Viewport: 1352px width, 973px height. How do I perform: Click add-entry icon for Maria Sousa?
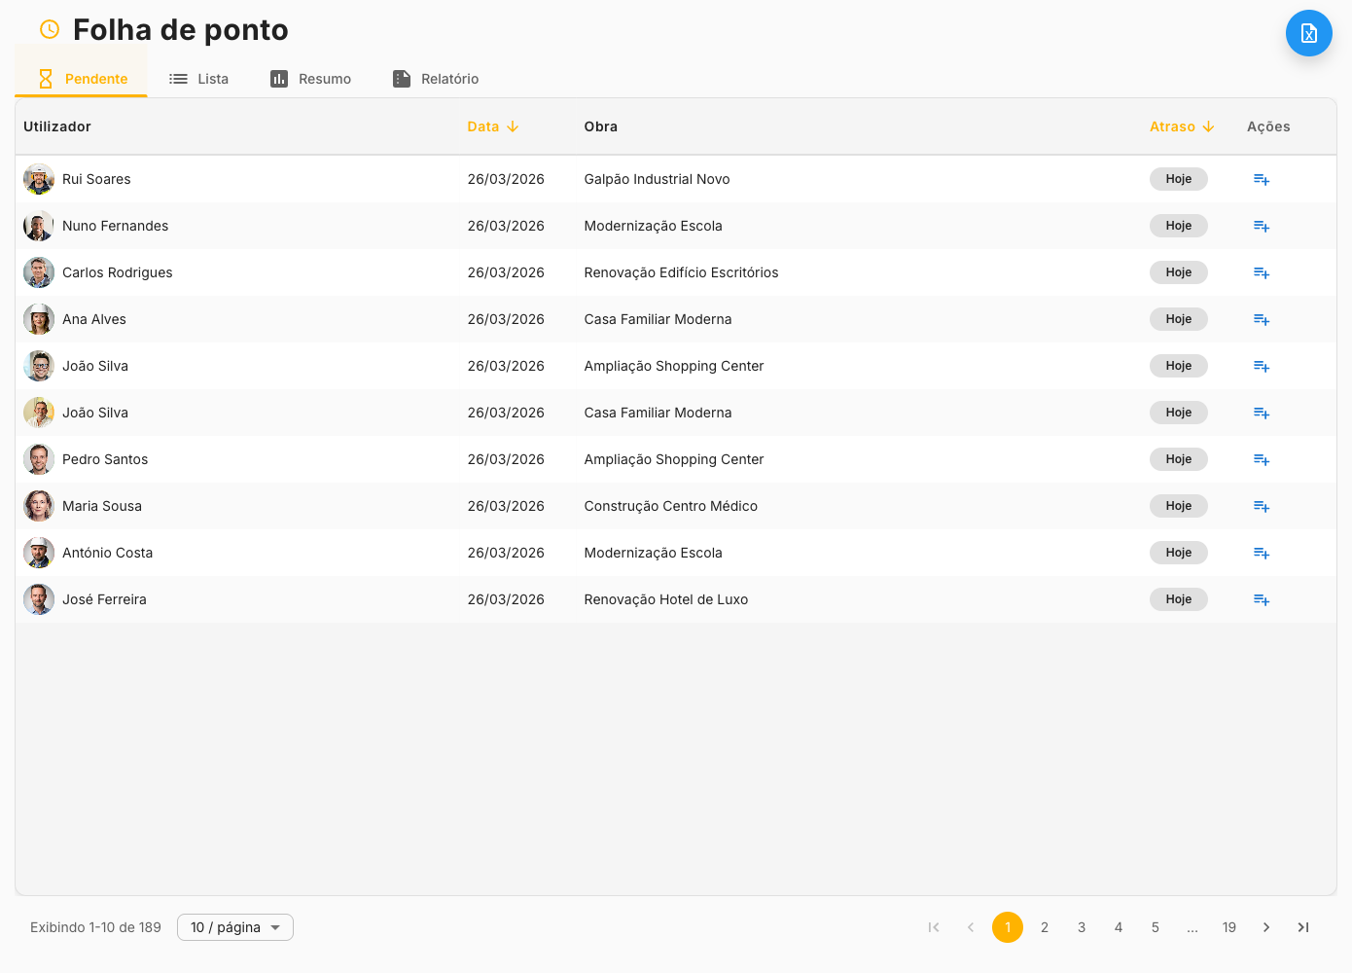pyautogui.click(x=1261, y=506)
